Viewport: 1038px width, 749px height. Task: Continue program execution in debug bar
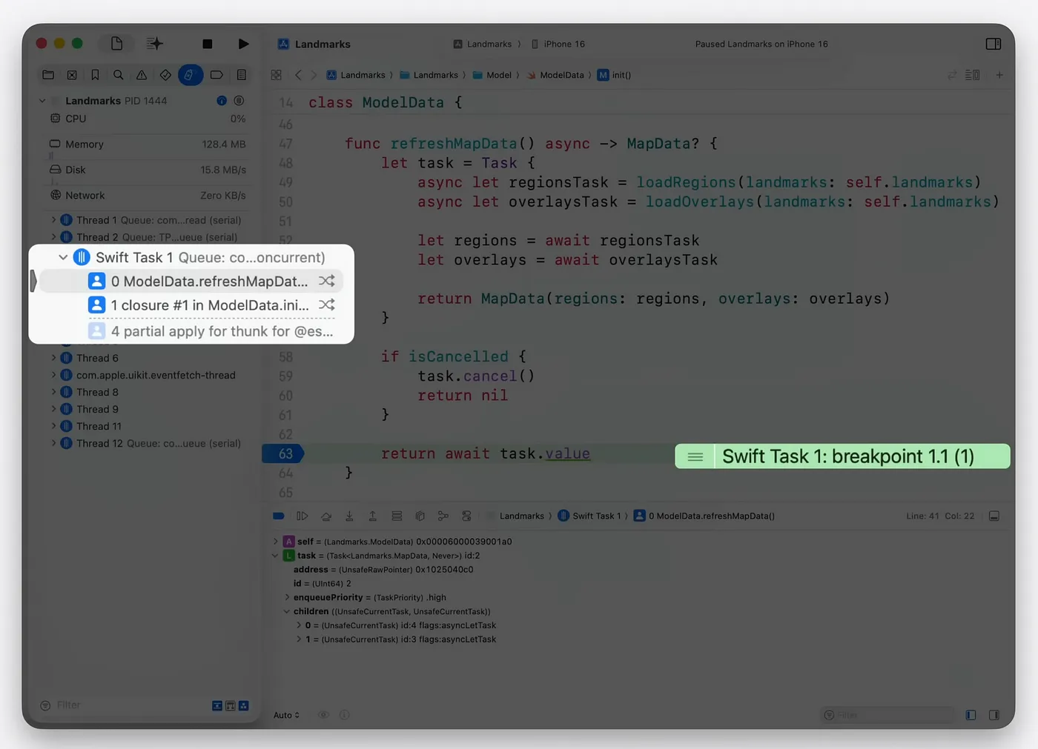click(302, 516)
